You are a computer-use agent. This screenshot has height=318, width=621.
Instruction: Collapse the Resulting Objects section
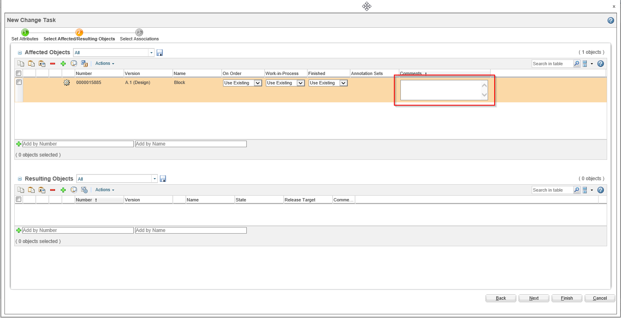(x=19, y=179)
